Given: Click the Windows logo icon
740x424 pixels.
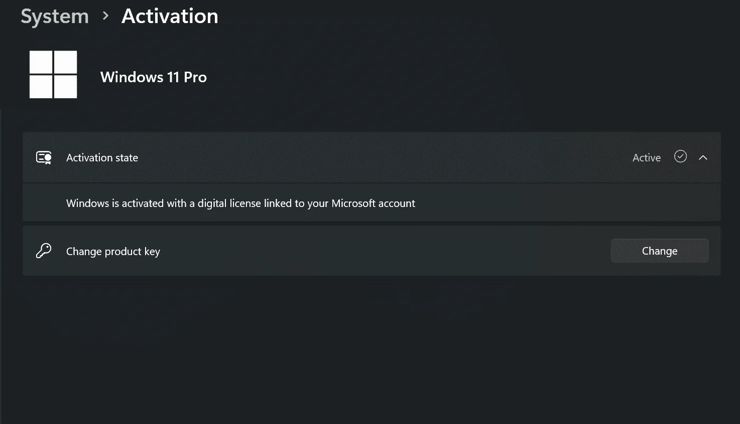Looking at the screenshot, I should [53, 74].
